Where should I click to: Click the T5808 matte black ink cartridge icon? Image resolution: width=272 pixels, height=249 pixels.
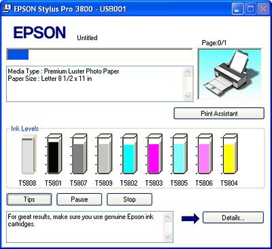[29, 154]
